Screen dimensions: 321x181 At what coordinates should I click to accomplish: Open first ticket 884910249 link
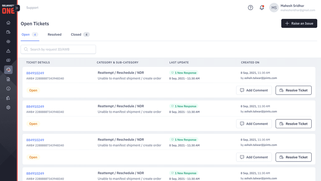(x=35, y=73)
